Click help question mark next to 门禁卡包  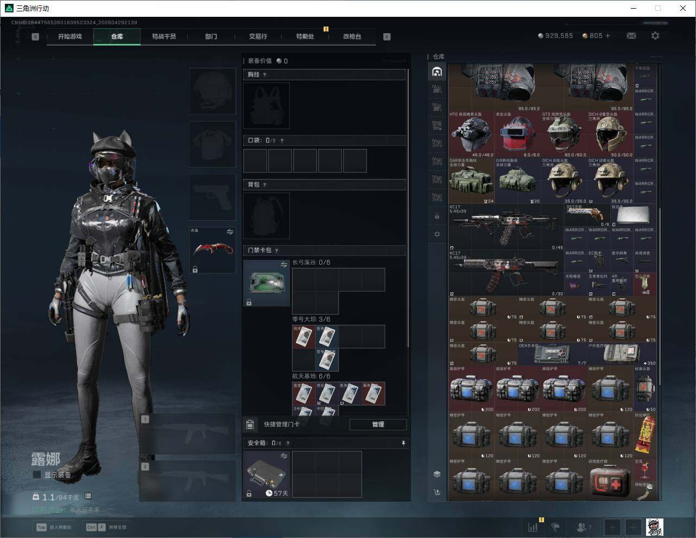[x=277, y=251]
